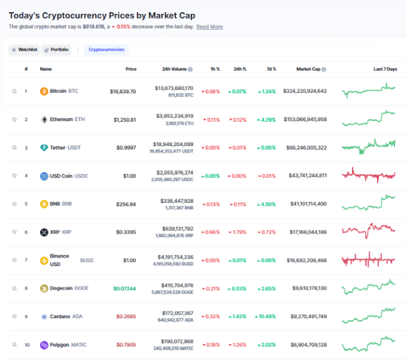The height and width of the screenshot is (361, 406).
Task: Open Ethereum's last 7 days chart
Action: [x=369, y=118]
